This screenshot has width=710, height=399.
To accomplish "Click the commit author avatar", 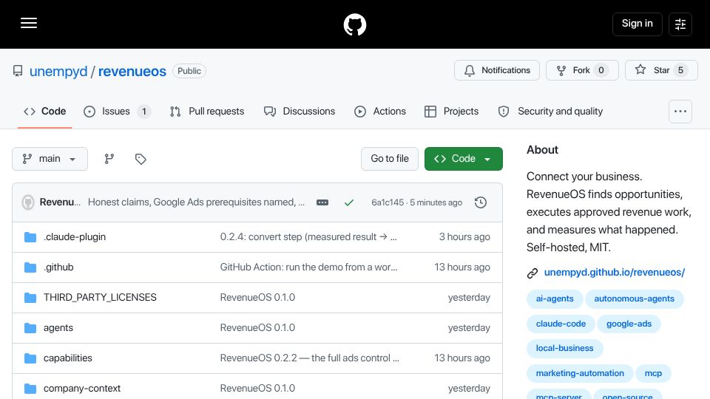I will click(28, 202).
